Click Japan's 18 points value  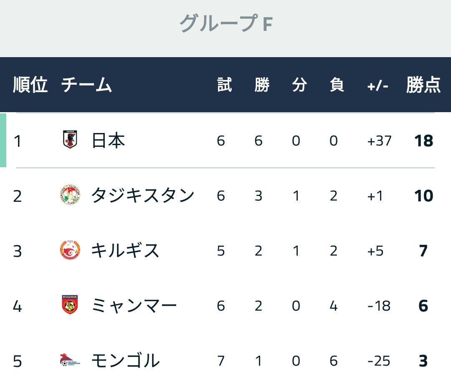coord(424,141)
